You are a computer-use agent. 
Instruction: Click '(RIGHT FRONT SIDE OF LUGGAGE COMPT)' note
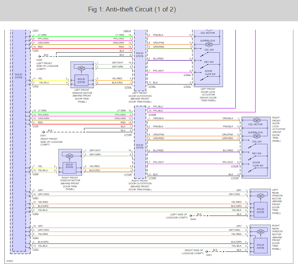coord(51,142)
